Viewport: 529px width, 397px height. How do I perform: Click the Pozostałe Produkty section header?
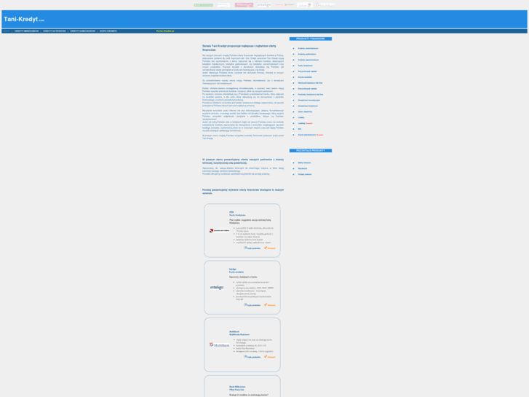[x=311, y=151]
